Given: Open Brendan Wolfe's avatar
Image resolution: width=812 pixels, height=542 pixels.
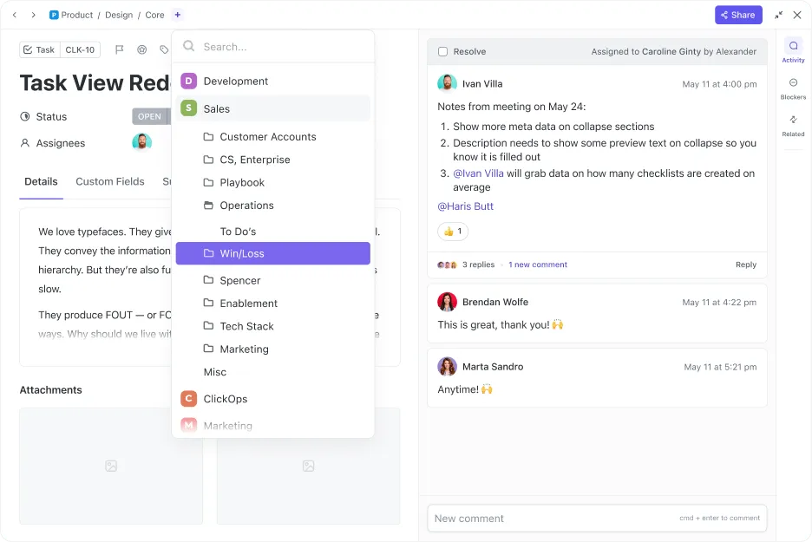Looking at the screenshot, I should coord(447,302).
